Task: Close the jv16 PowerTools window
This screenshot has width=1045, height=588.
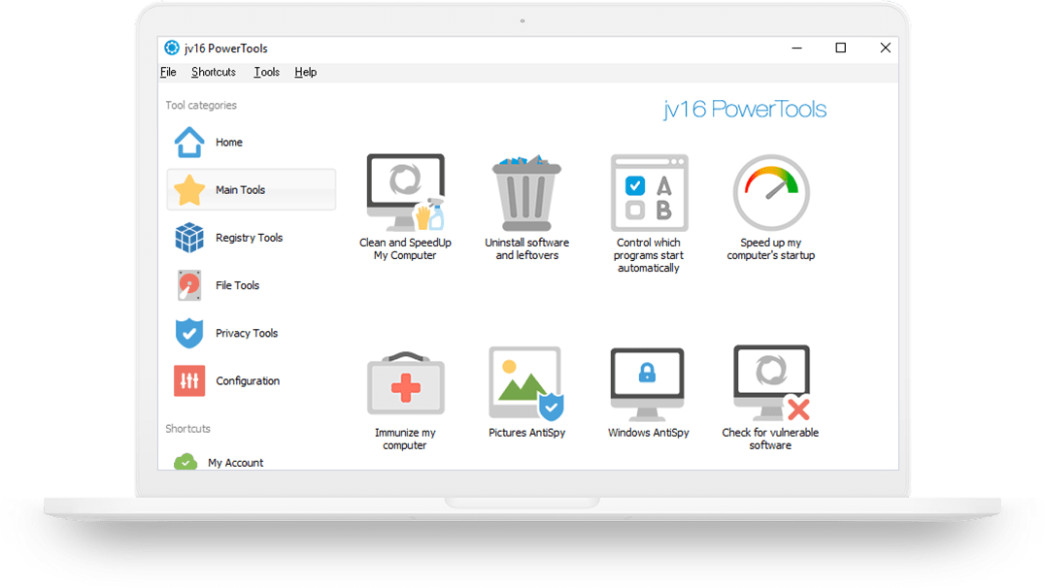Action: pos(885,48)
